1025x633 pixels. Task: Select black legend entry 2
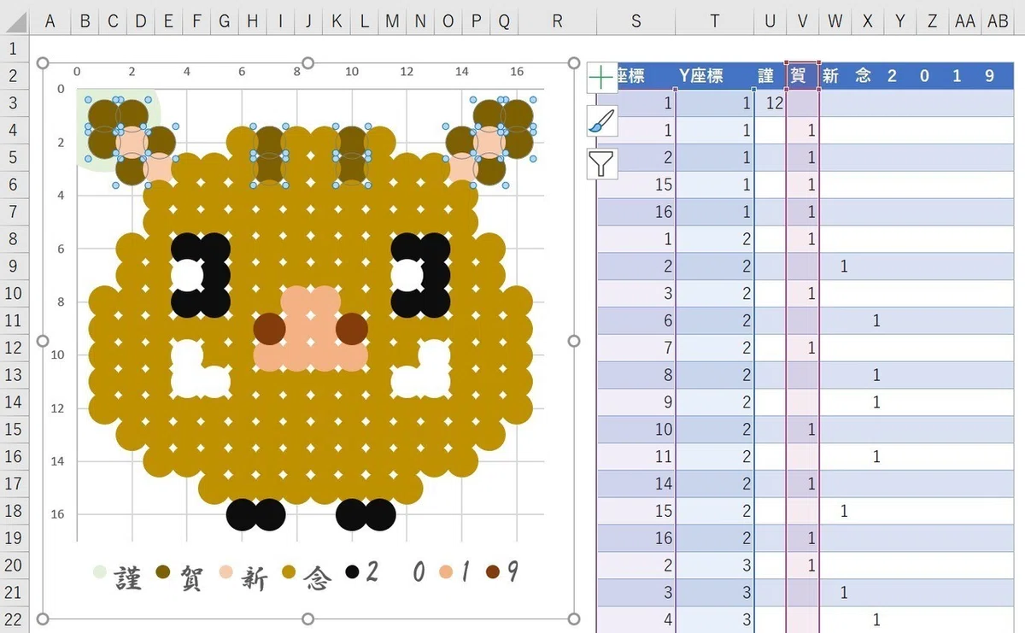click(363, 572)
